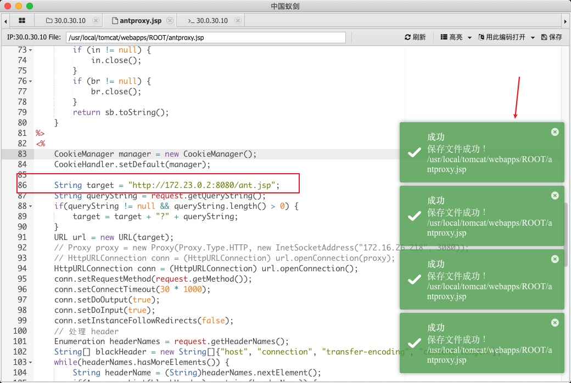
Task: Click line number 83 in gutter
Action: click(x=22, y=154)
